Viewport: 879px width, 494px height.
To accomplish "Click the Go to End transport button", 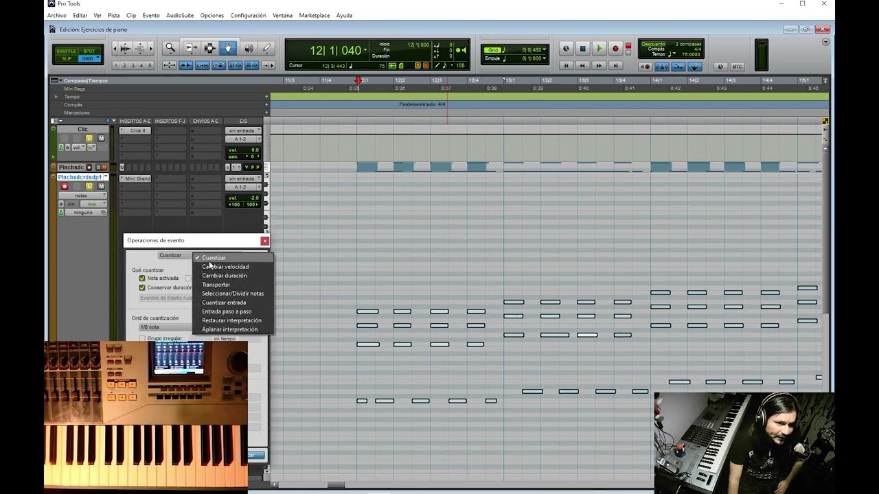I will pyautogui.click(x=615, y=66).
